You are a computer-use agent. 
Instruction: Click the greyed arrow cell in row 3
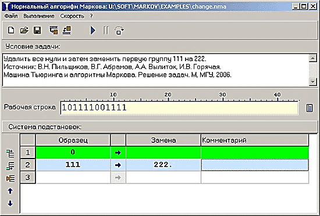(x=118, y=178)
